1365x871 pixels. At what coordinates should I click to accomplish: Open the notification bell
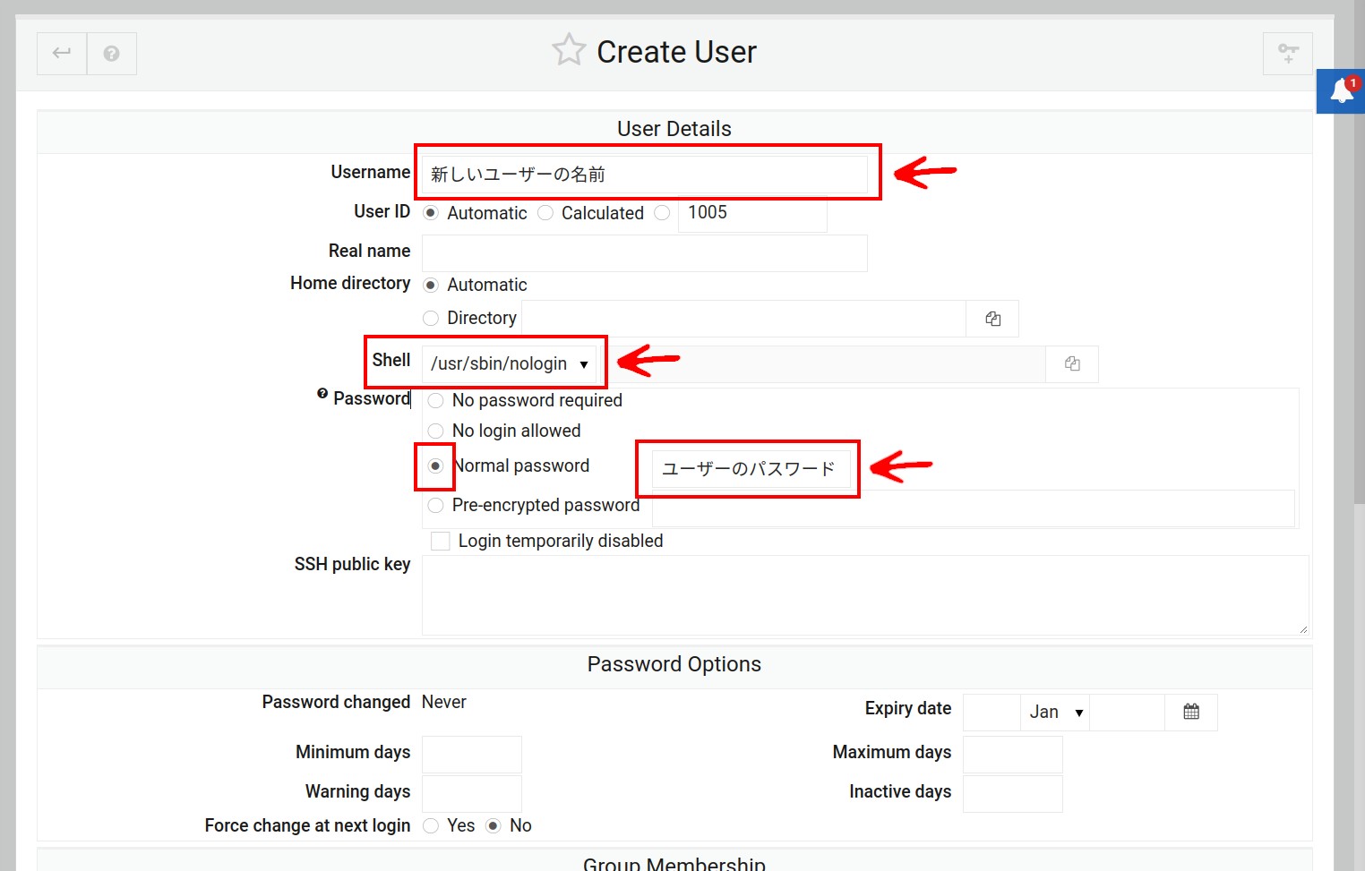click(1341, 90)
